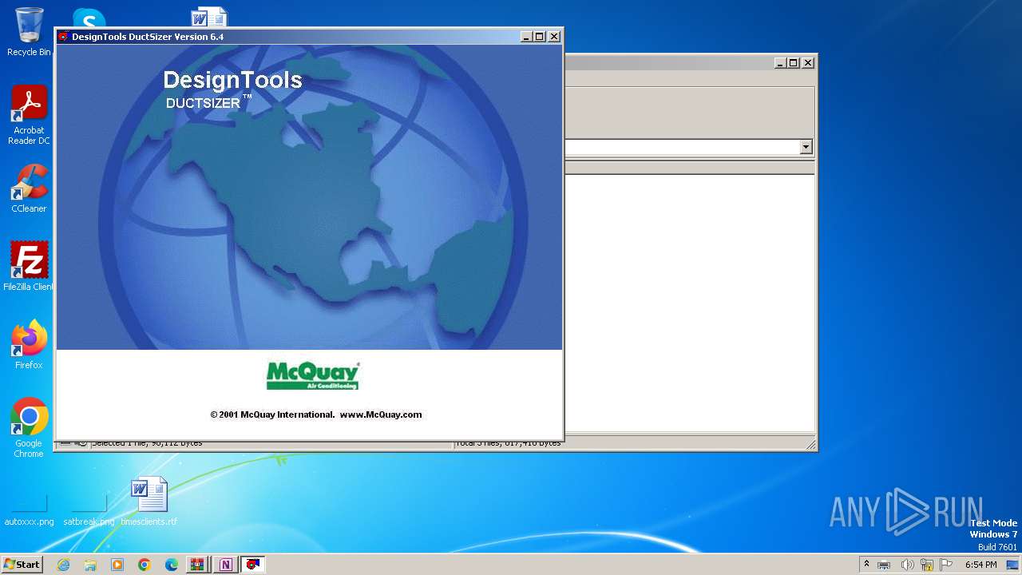Launch Firefox from the desktop
The height and width of the screenshot is (575, 1022).
(x=29, y=344)
